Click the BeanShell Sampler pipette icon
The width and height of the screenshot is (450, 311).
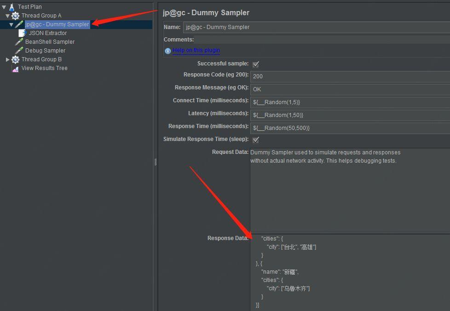19,42
